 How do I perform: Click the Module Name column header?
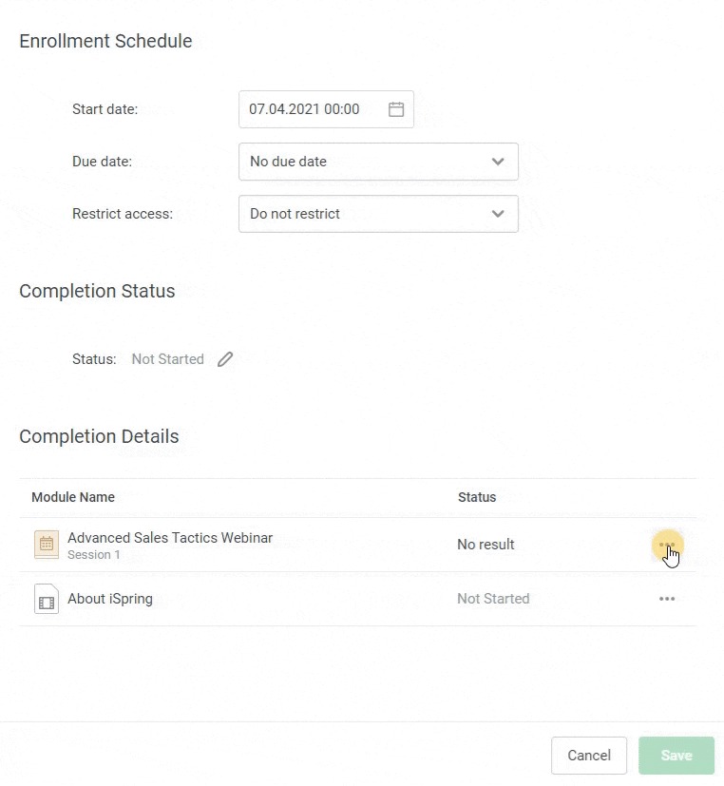click(x=73, y=497)
